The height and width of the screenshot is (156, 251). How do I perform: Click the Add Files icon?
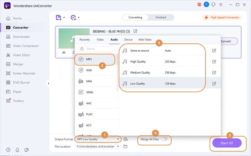tap(58, 17)
